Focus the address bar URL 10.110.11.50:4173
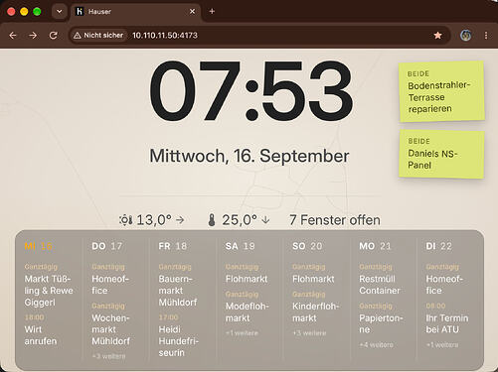The image size is (498, 372). pyautogui.click(x=165, y=35)
